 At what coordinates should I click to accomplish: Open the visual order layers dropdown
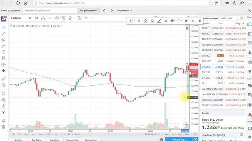point(172,21)
